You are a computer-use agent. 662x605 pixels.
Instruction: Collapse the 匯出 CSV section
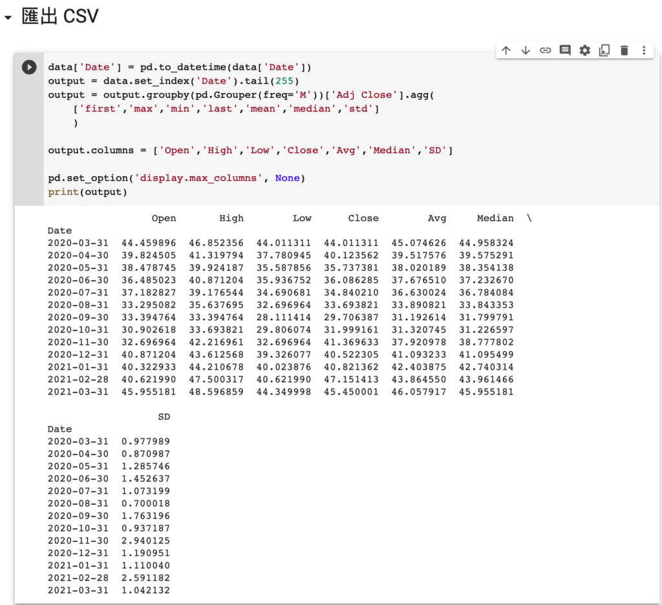tap(8, 16)
